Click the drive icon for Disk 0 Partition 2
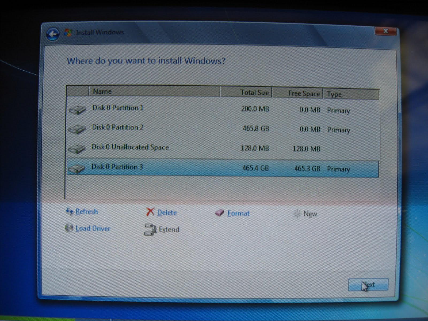This screenshot has width=428, height=321. [x=77, y=129]
